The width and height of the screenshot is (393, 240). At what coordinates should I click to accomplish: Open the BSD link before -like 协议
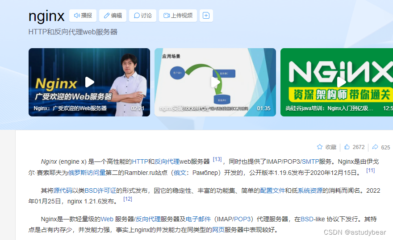pyautogui.click(x=307, y=219)
